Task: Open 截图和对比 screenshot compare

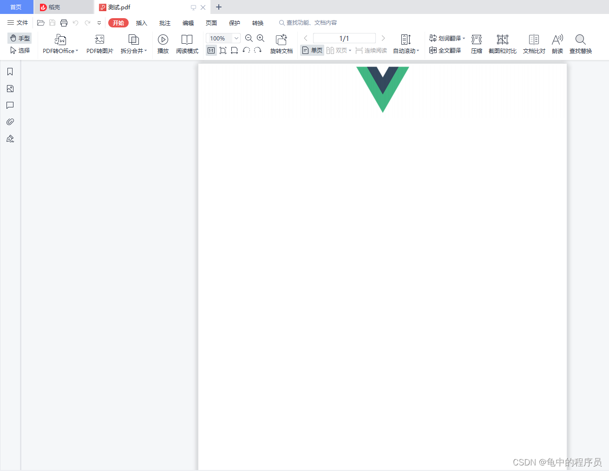Action: coord(503,44)
